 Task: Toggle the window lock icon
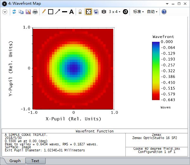[x=80, y=12]
